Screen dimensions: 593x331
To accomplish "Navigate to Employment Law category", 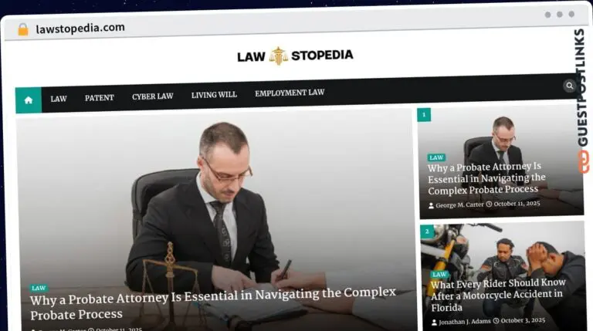I will pyautogui.click(x=290, y=93).
